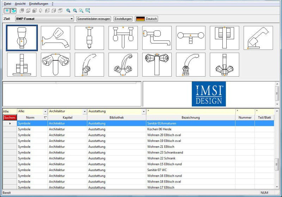This screenshot has height=197, width=282.
Task: Sort by the Bezeichnung column header
Action: coord(191,118)
